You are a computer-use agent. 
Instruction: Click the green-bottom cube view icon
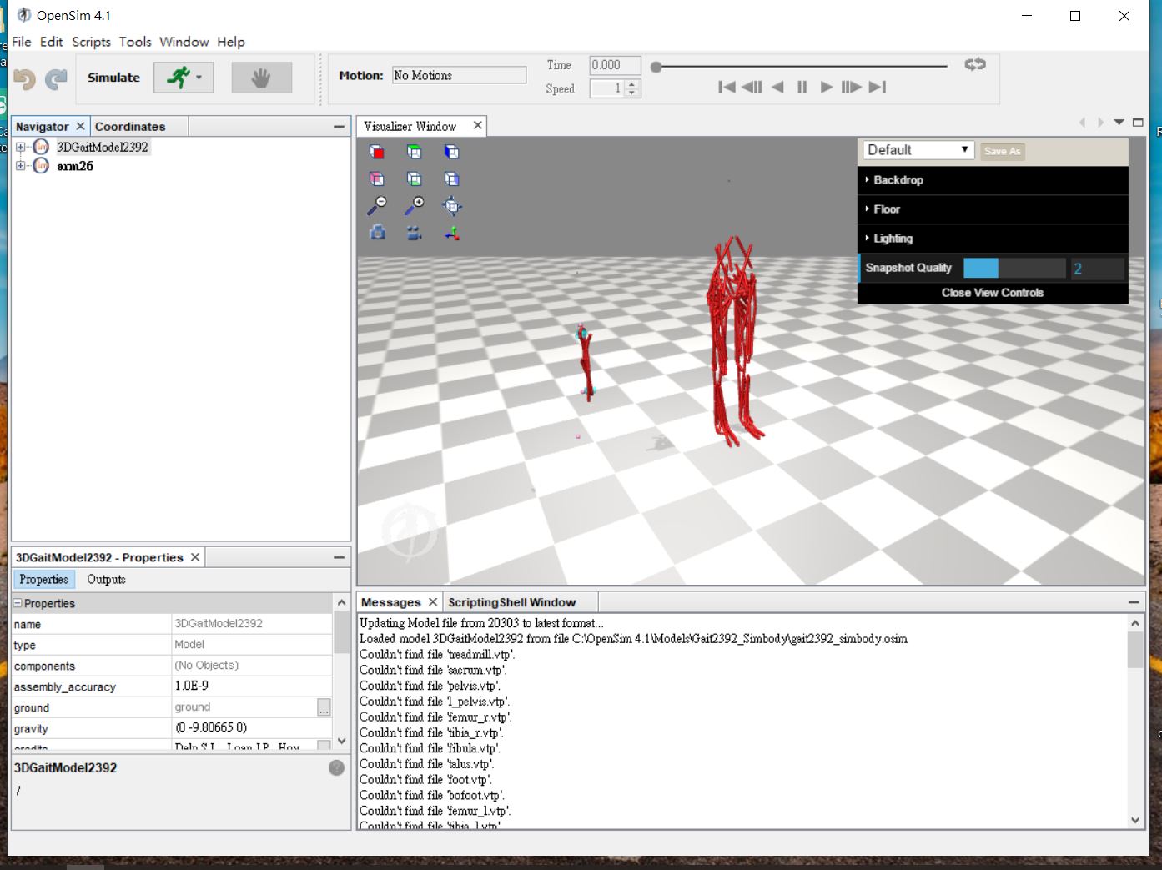pos(415,179)
